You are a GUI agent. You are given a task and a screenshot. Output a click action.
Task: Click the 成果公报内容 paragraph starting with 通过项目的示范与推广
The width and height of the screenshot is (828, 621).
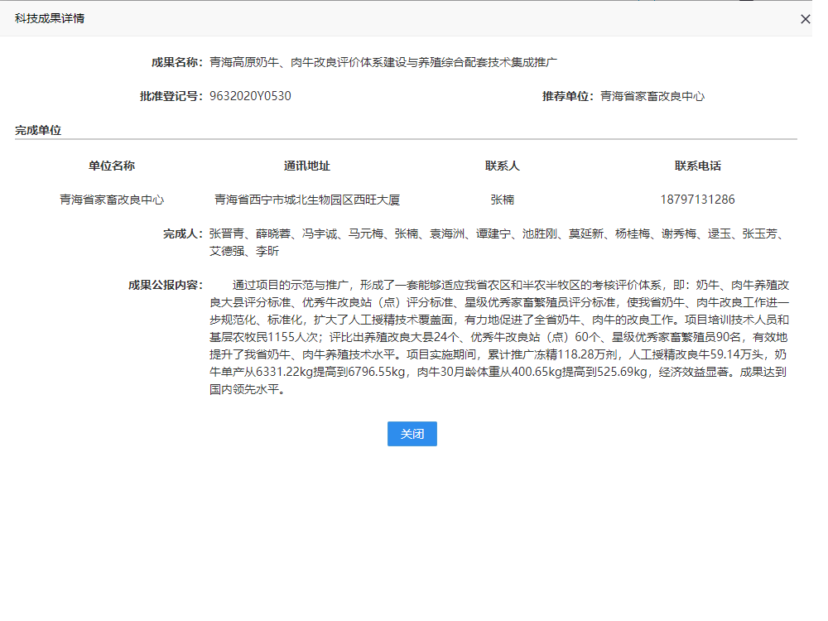[497, 337]
